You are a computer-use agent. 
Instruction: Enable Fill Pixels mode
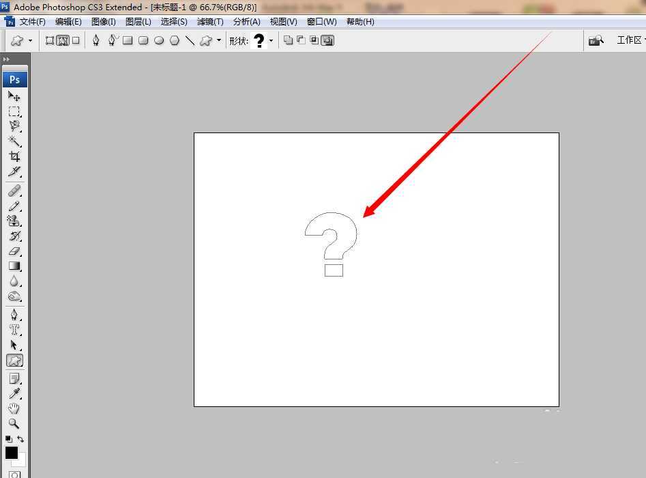pos(76,40)
